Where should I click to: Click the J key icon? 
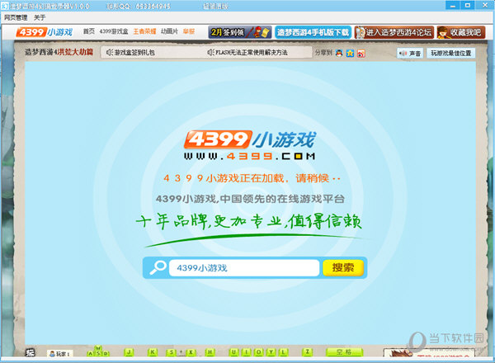(129, 352)
